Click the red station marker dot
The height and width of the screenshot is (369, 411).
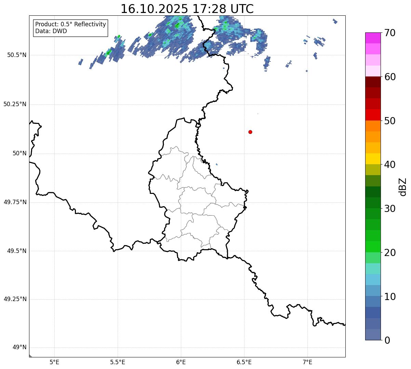click(x=250, y=132)
